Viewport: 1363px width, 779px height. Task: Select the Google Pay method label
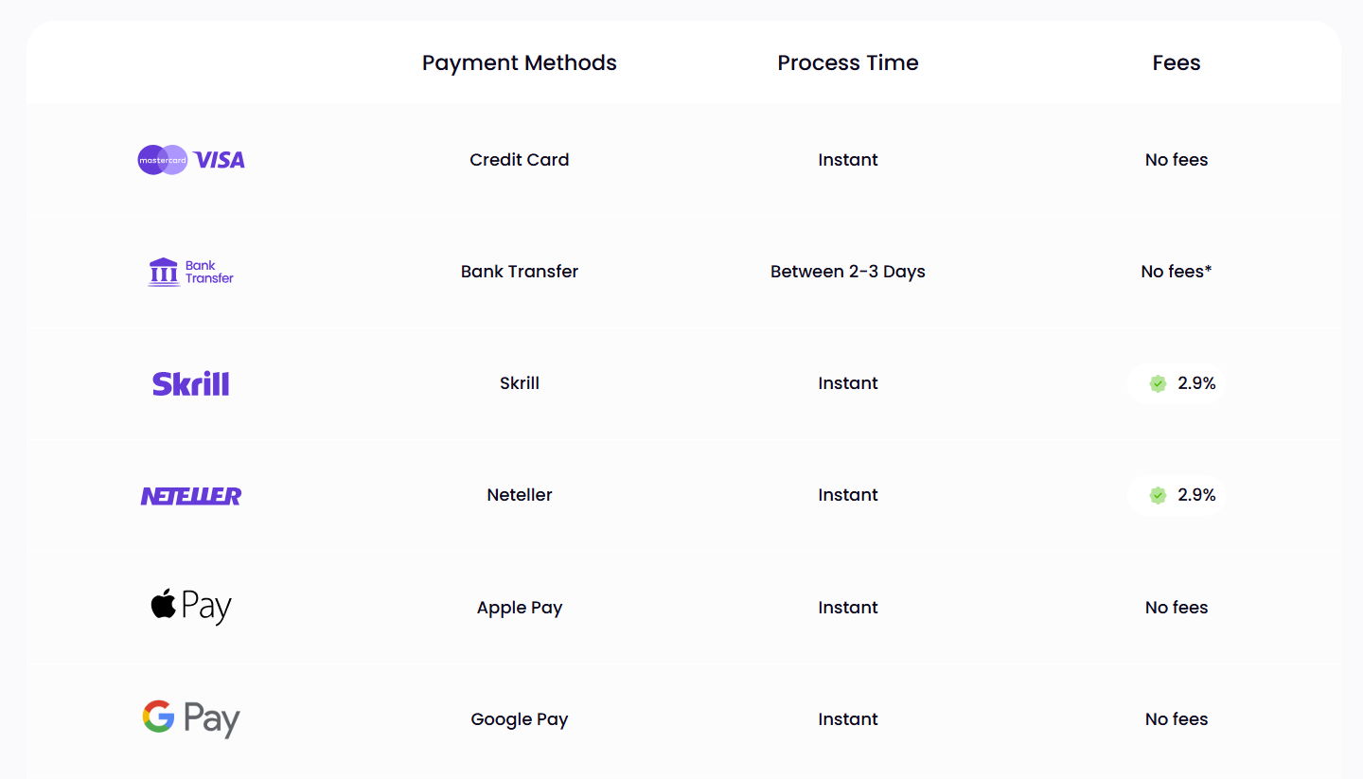[519, 719]
